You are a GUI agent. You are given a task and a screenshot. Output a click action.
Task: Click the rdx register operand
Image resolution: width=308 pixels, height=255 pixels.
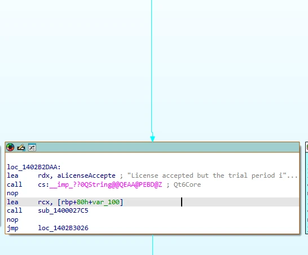point(43,175)
